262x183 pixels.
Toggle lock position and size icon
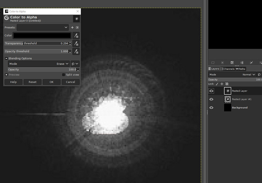222,84
